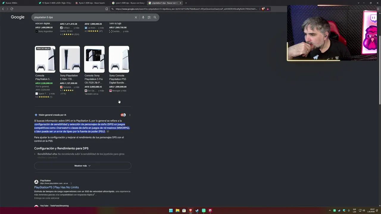This screenshot has width=381, height=214.
Task: Open Microsoft Store from the taskbar
Action: (x=184, y=210)
